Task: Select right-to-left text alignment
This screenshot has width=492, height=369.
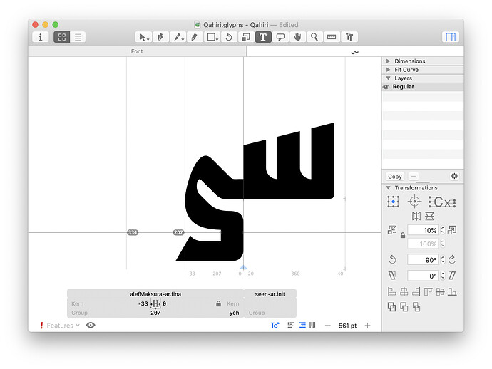Action: point(302,325)
